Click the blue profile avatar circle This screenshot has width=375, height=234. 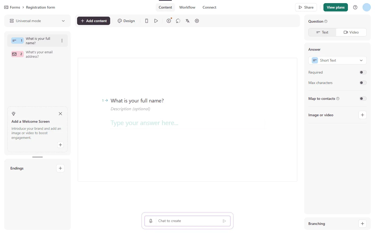point(367,7)
